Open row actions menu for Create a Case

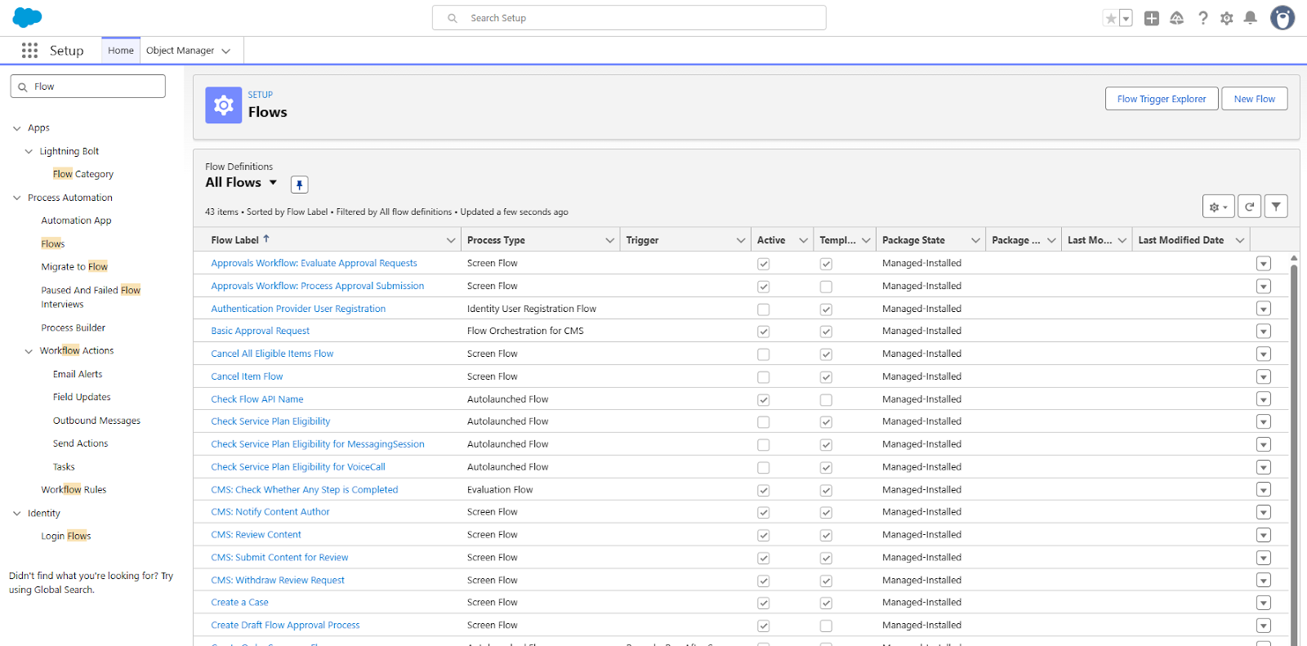tap(1263, 603)
